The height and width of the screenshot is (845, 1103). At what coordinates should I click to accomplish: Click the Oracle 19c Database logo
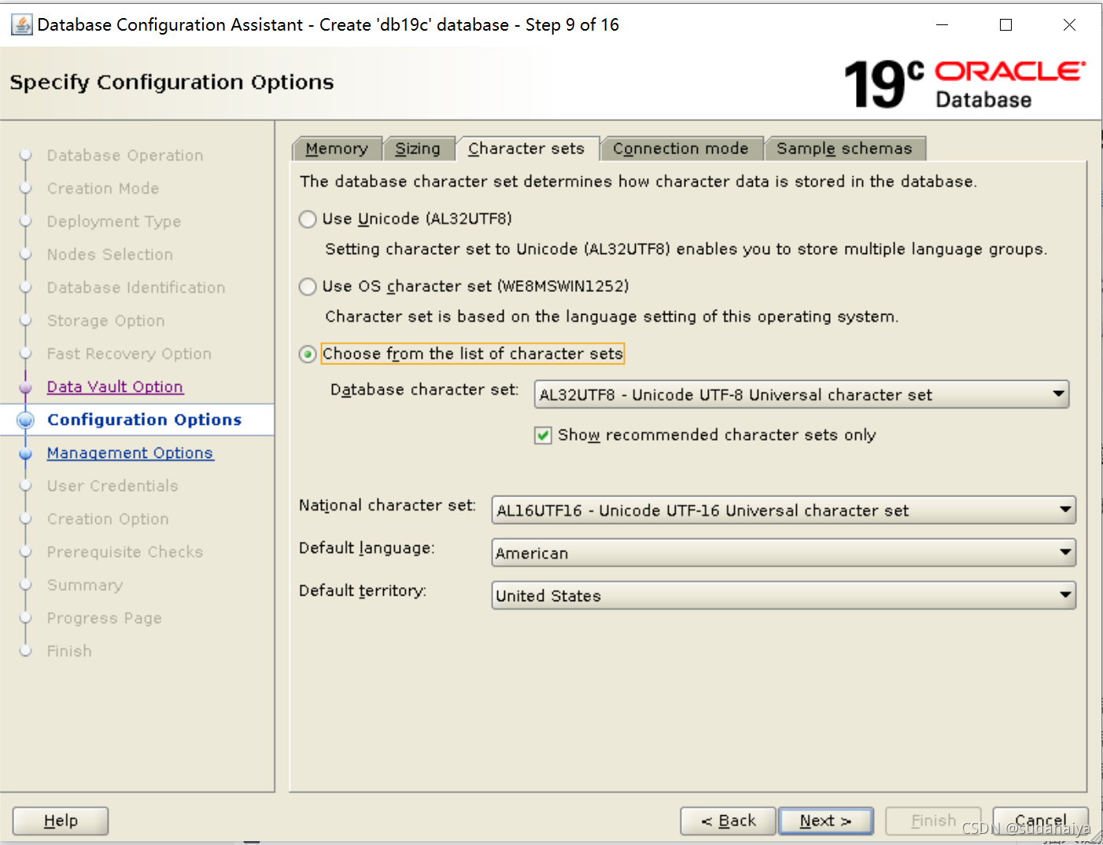click(x=965, y=84)
